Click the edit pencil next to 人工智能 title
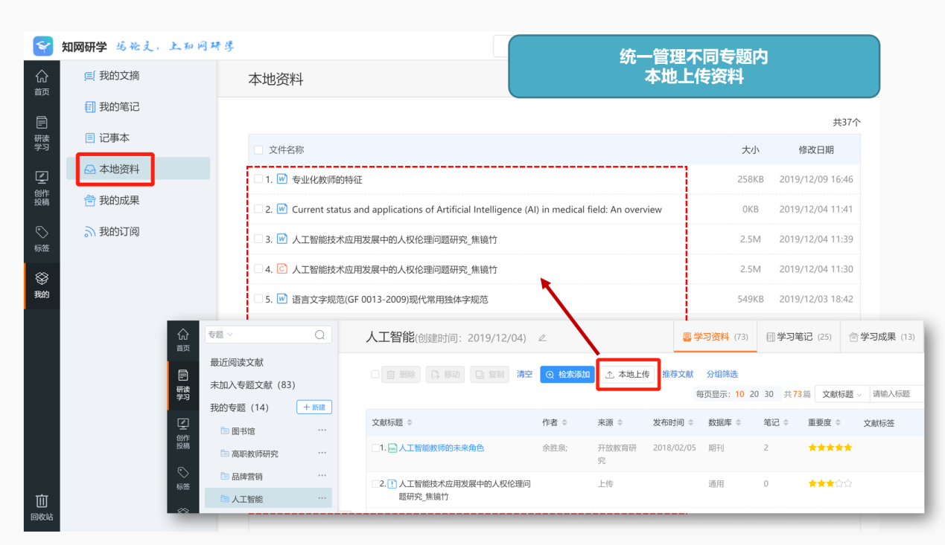 (x=542, y=338)
